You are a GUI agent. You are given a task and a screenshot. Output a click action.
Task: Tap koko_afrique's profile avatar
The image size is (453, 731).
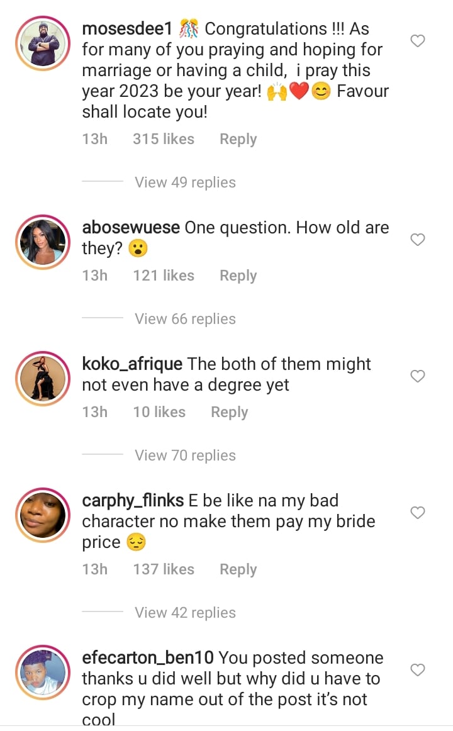click(x=43, y=379)
